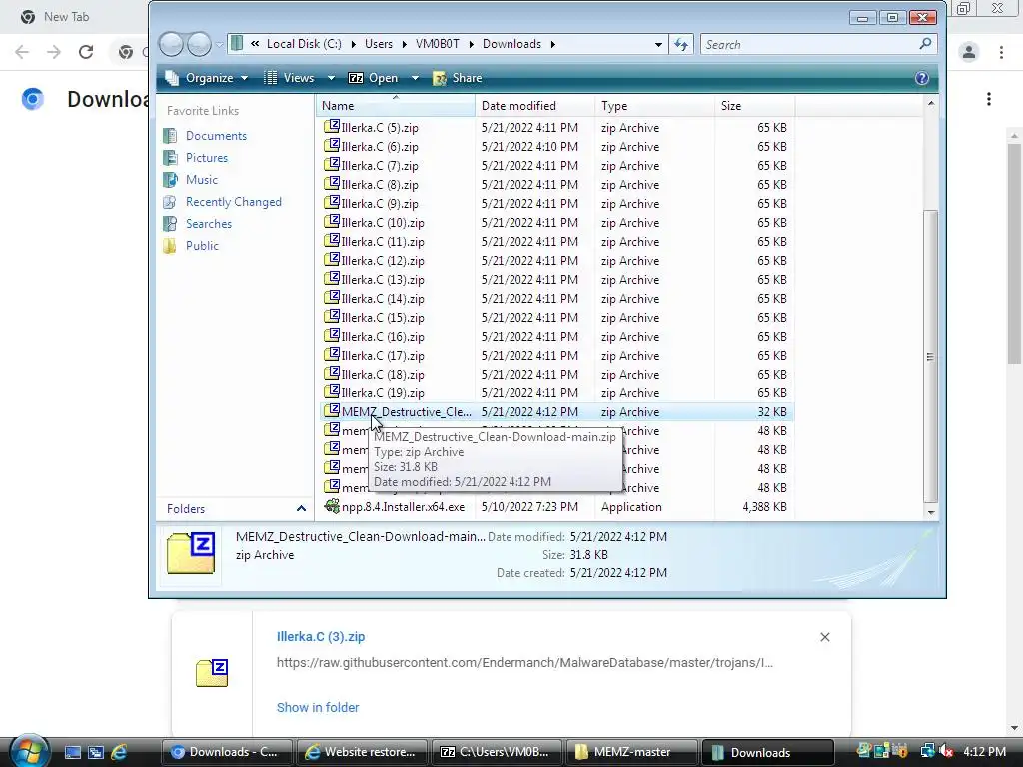The height and width of the screenshot is (767, 1023).
Task: Open the Illerka.C (3).zip download link
Action: coord(321,637)
